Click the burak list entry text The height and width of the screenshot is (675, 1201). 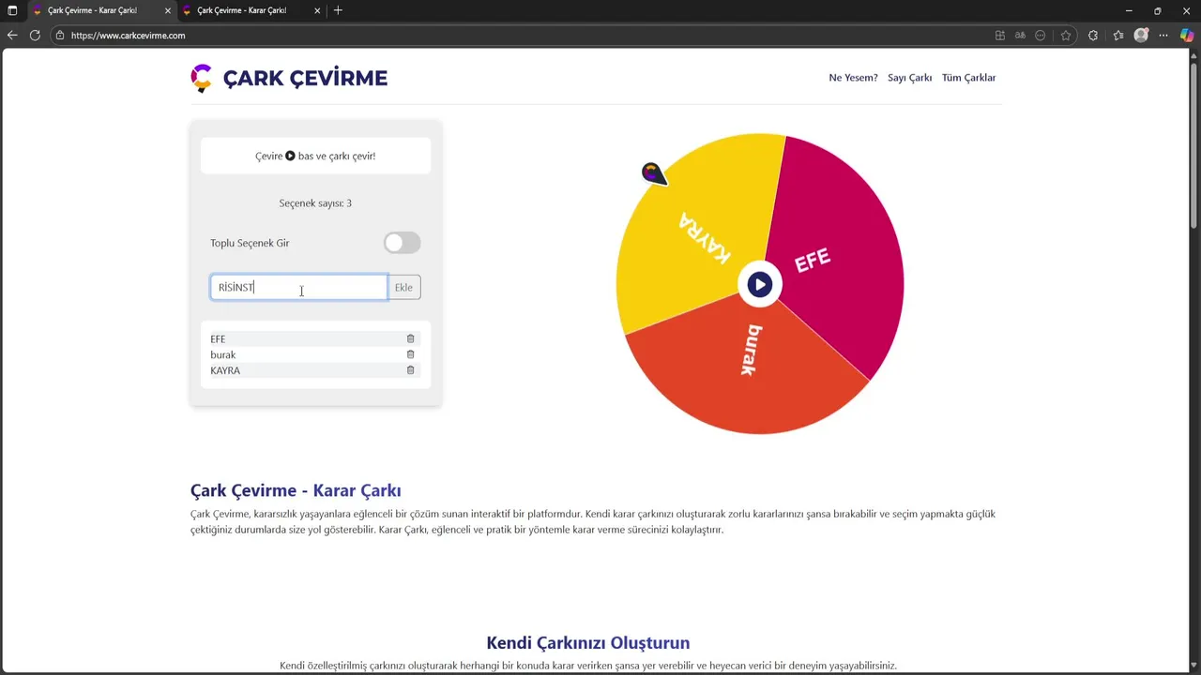coord(222,354)
